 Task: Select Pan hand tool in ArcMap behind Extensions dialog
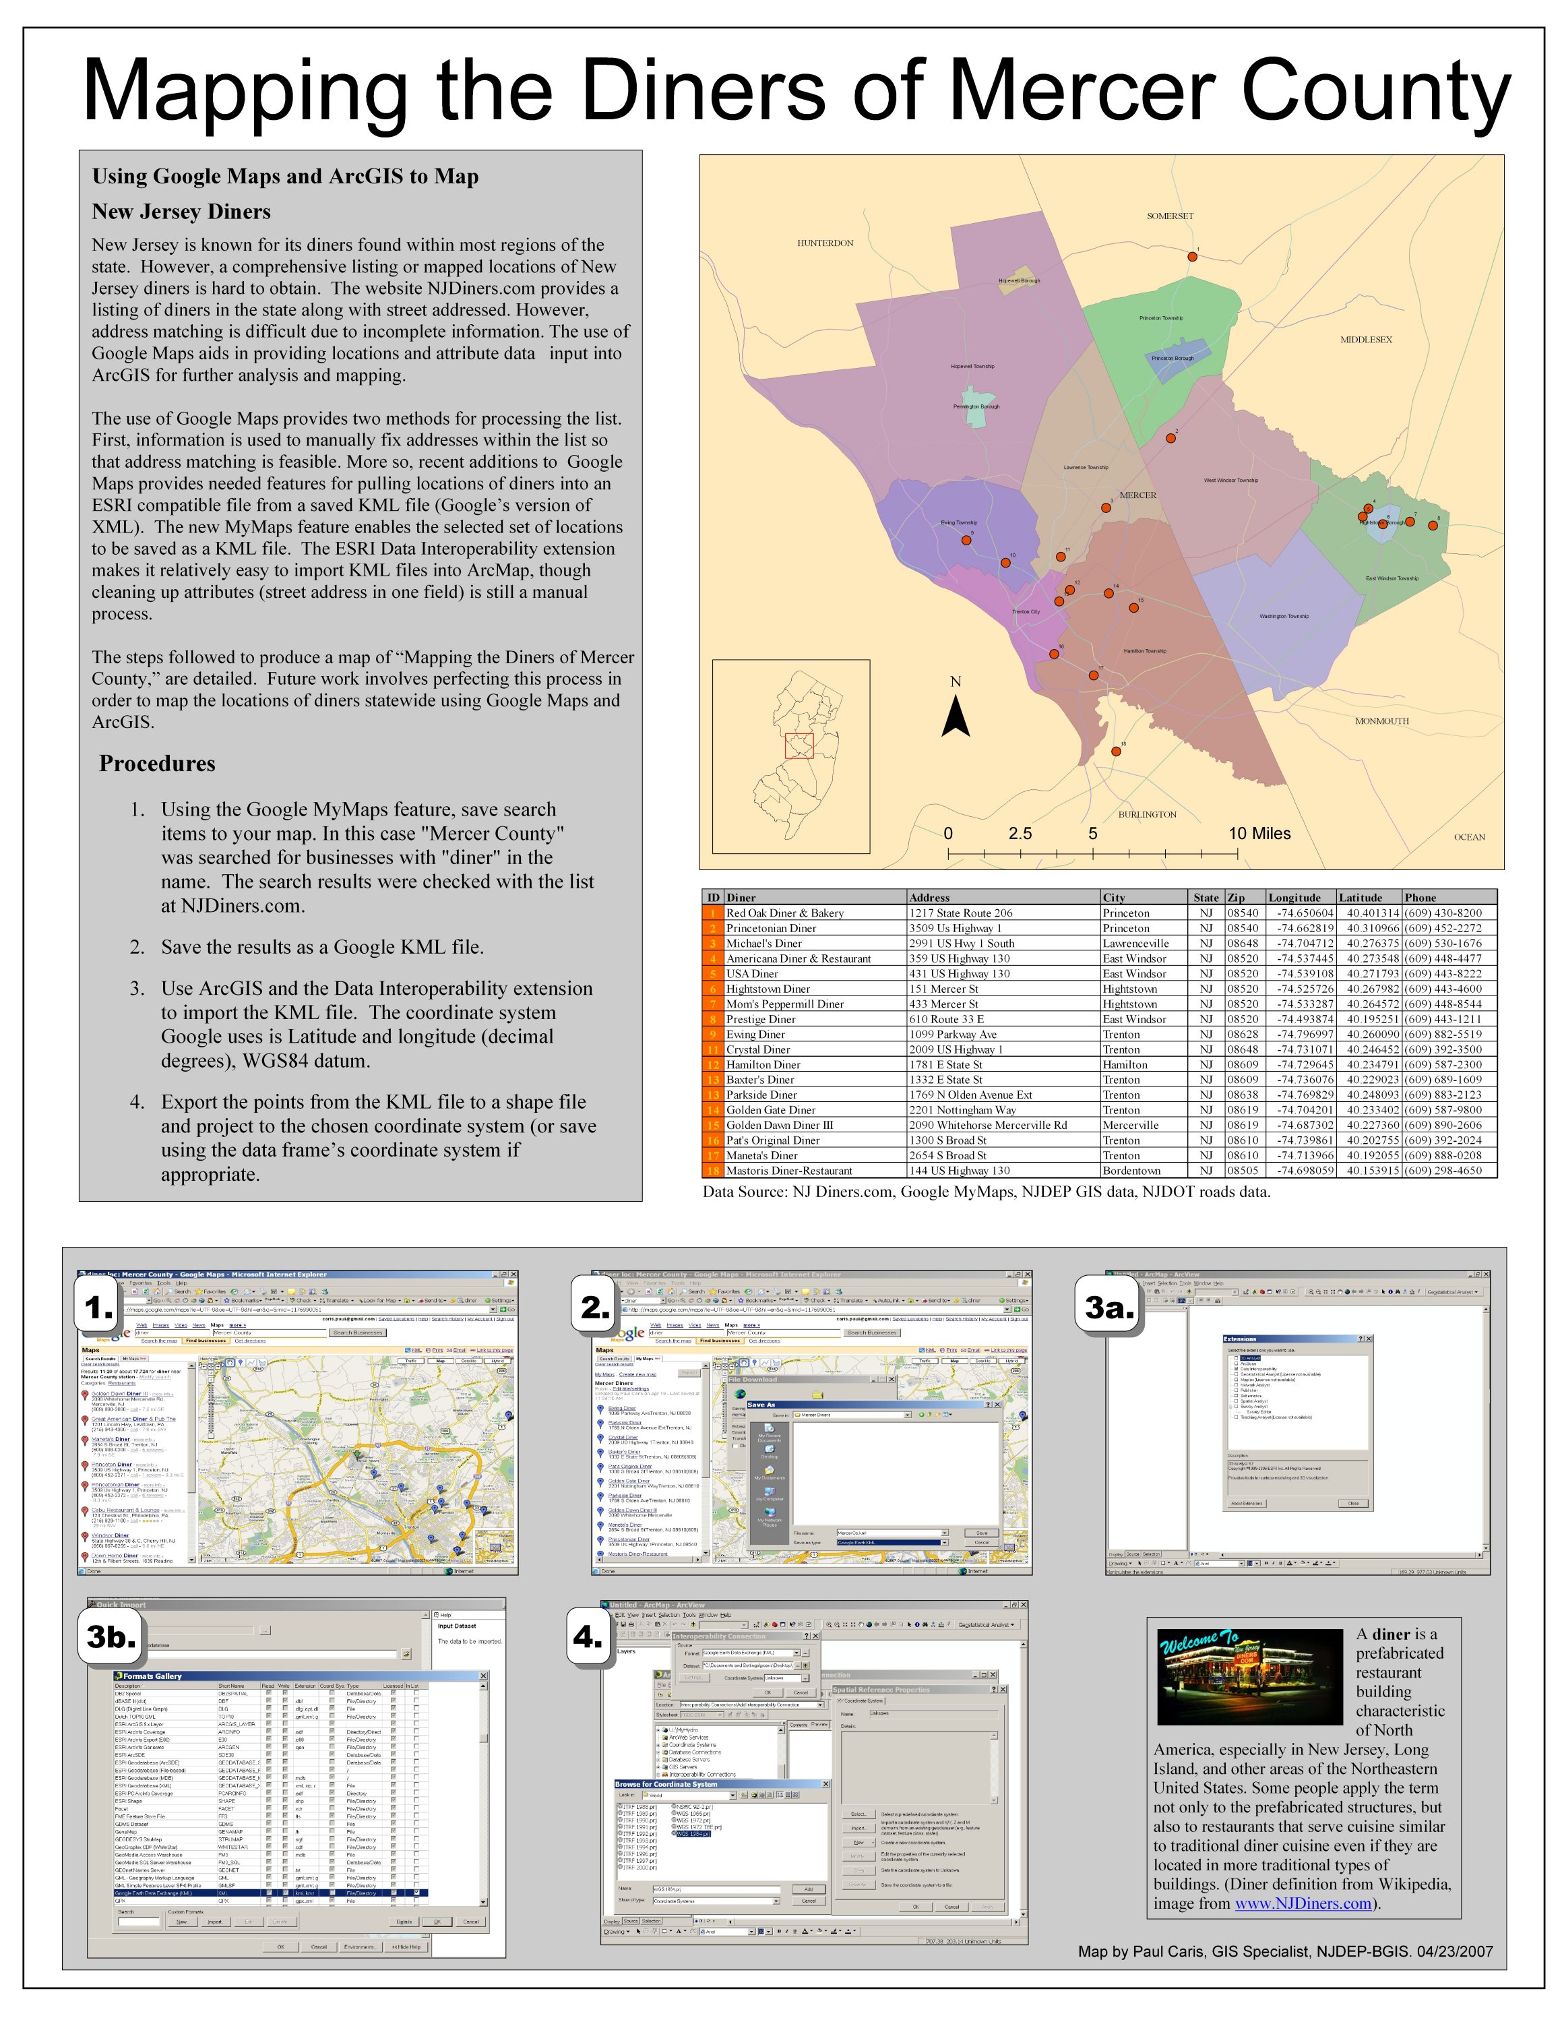(x=1340, y=1293)
